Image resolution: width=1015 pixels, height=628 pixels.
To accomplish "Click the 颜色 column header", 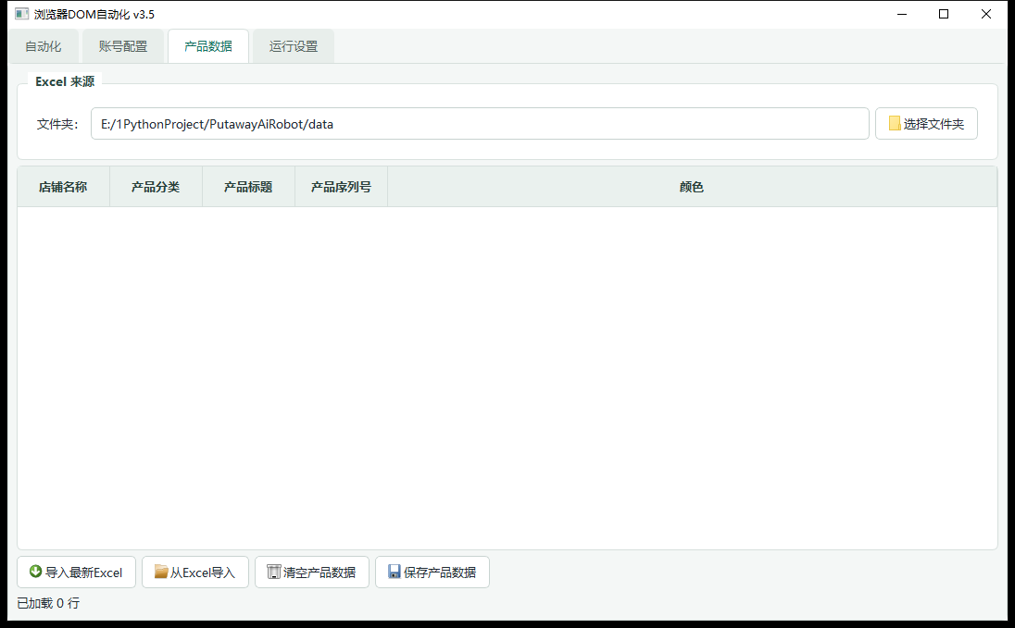I will tap(692, 187).
